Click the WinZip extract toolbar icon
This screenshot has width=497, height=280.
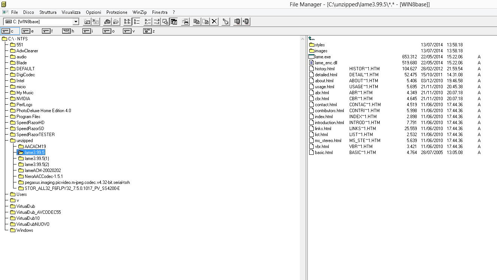246,22
